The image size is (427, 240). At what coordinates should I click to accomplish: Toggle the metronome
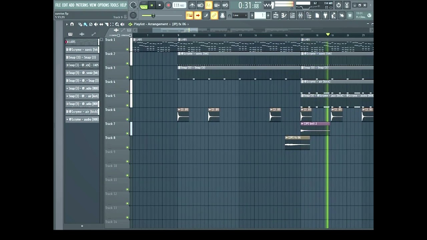[192, 5]
